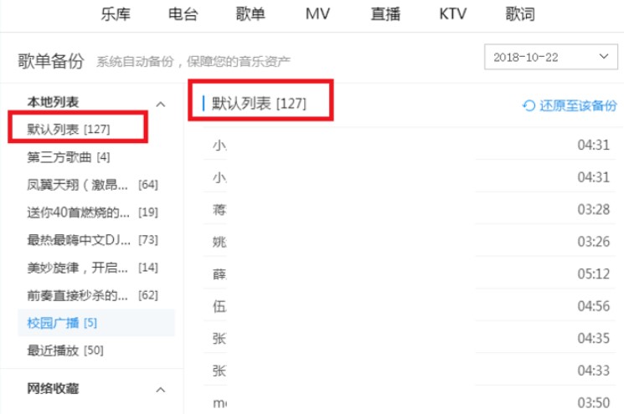
Task: Click the 本地列表 section header
Action: [x=53, y=102]
